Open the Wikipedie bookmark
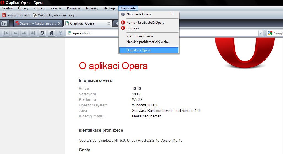The height and width of the screenshot is (154, 283). click(55, 15)
